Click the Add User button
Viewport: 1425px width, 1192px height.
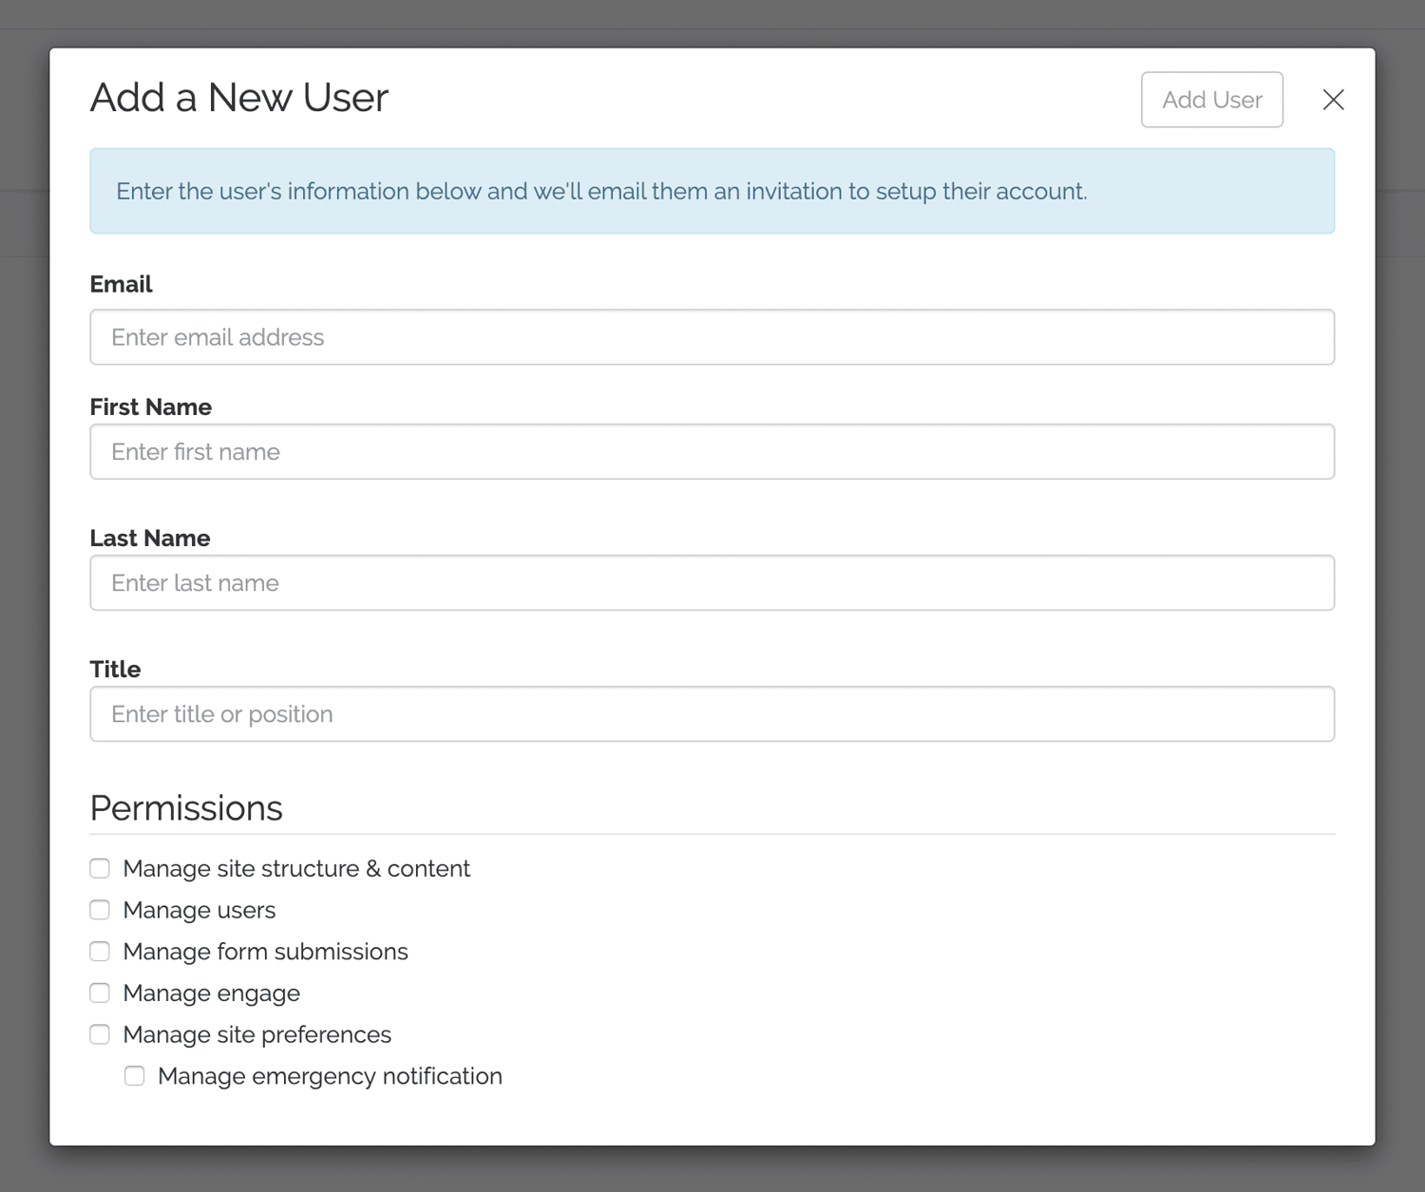(x=1211, y=99)
